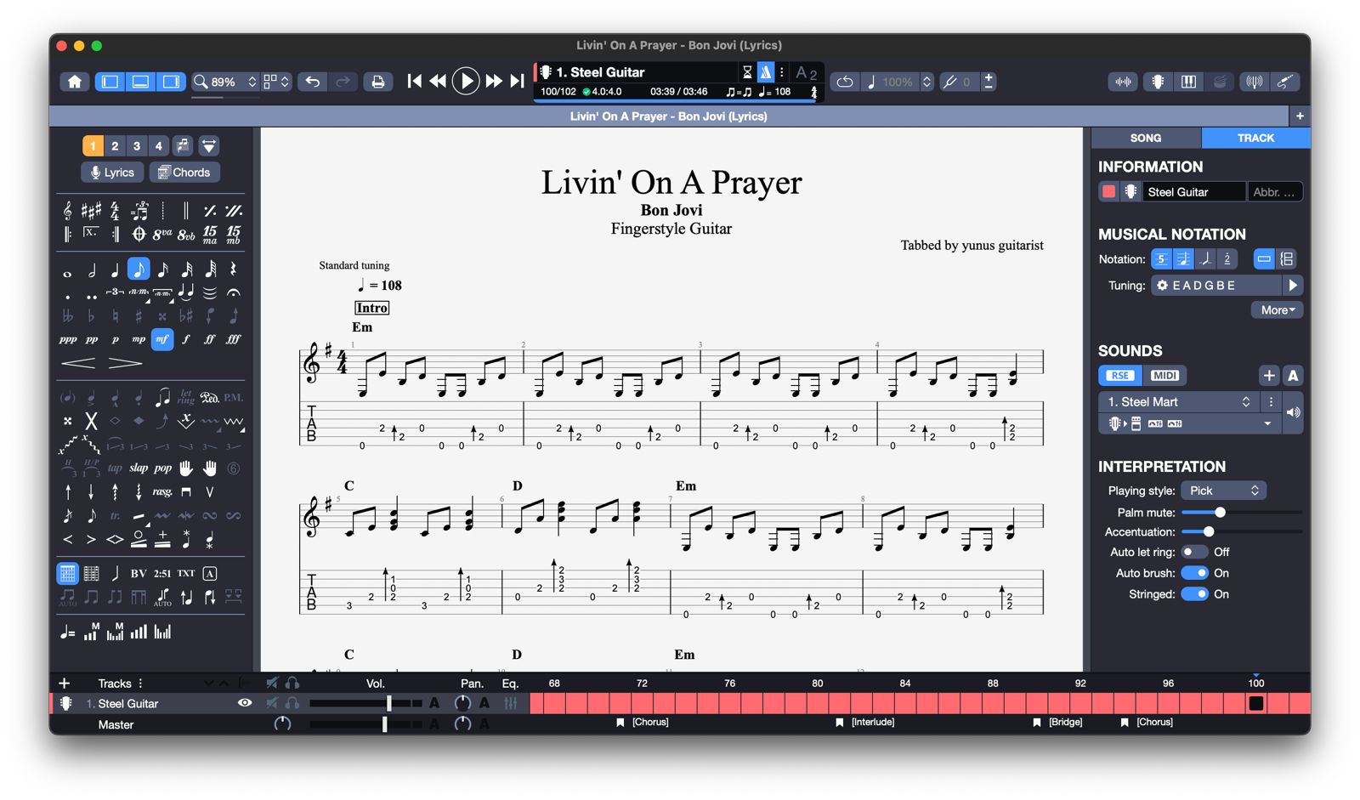
Task: Select MIDI sound mode
Action: [1164, 375]
